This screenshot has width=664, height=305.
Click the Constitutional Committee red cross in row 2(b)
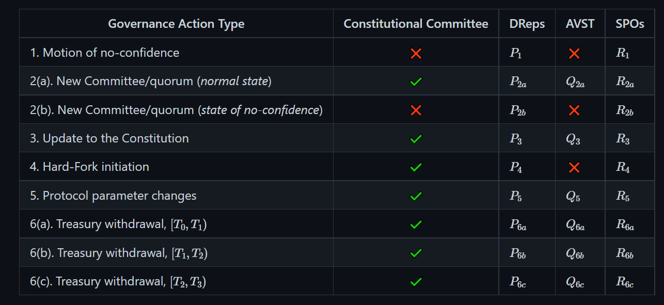pyautogui.click(x=416, y=110)
